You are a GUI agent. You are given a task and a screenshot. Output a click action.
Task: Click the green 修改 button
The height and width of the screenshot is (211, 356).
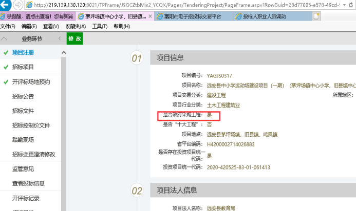tap(74, 39)
